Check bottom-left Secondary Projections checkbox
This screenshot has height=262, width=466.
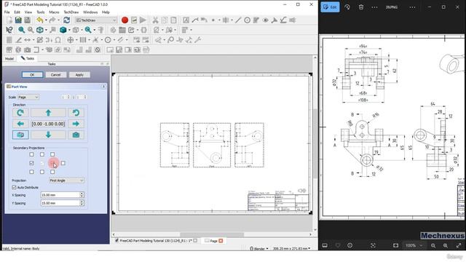point(31,172)
